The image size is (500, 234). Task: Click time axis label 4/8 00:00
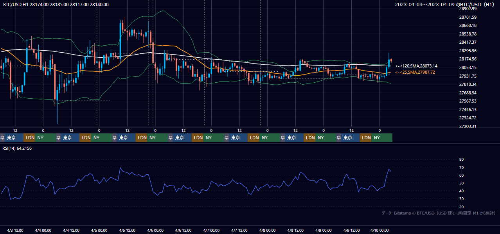point(268,230)
